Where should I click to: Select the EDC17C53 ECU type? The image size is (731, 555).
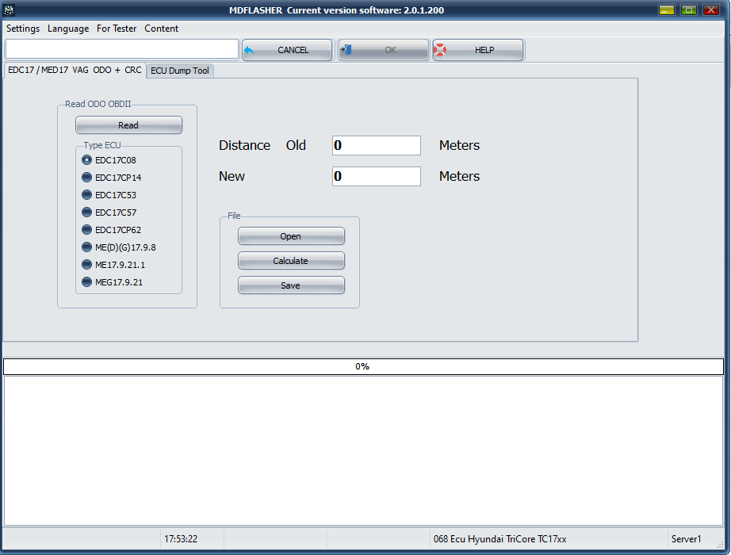point(87,195)
